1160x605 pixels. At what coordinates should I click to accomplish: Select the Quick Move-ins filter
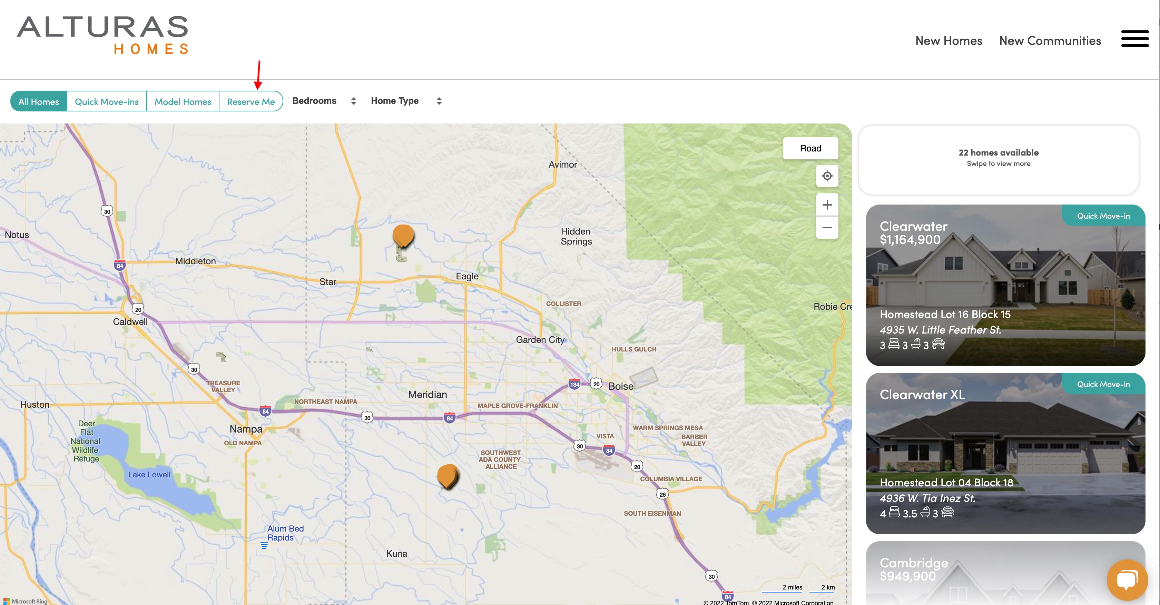click(107, 102)
